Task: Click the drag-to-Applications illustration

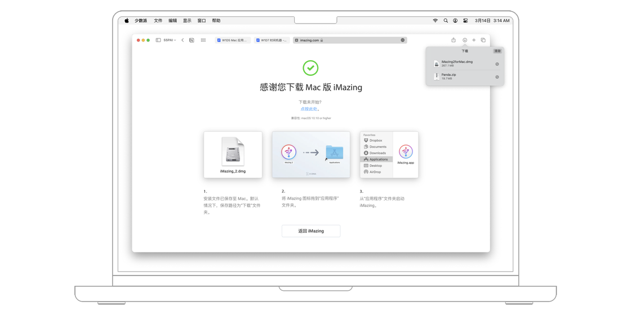Action: click(311, 155)
